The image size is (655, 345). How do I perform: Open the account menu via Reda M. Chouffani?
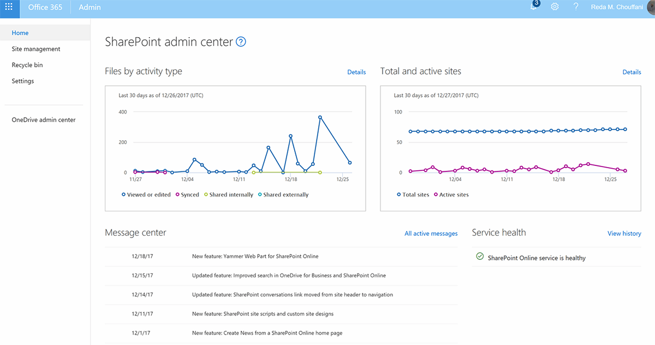(617, 7)
